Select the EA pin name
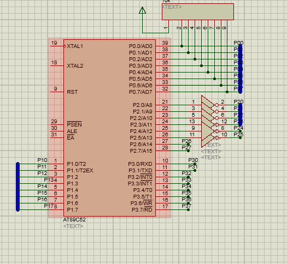This screenshot has width=287, height=264. [x=71, y=137]
